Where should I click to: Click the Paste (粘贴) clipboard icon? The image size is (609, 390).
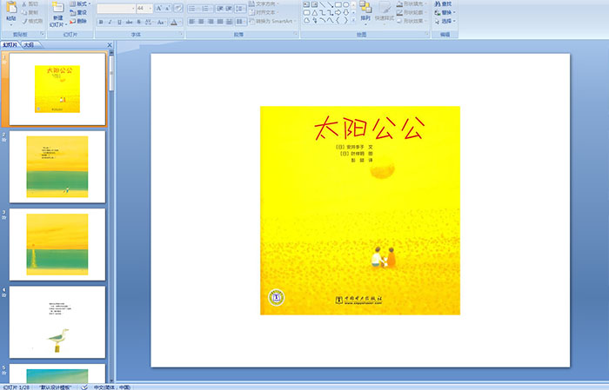pos(11,8)
